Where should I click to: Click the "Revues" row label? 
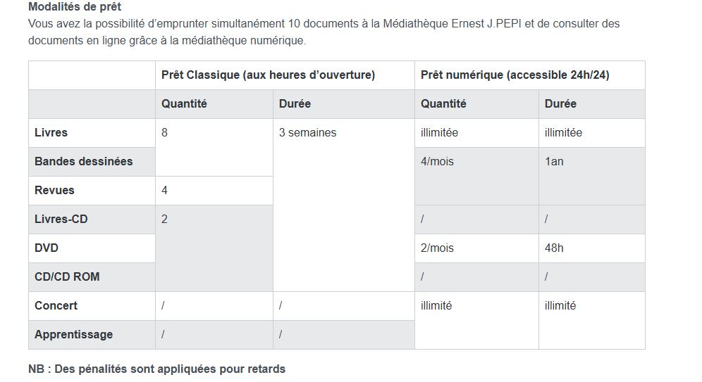pos(54,190)
